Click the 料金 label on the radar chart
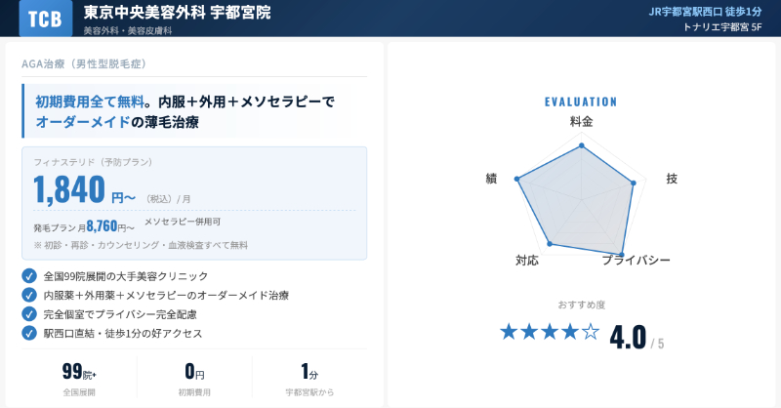This screenshot has width=781, height=408. (x=581, y=122)
